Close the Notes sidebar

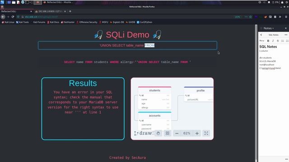click(x=286, y=28)
